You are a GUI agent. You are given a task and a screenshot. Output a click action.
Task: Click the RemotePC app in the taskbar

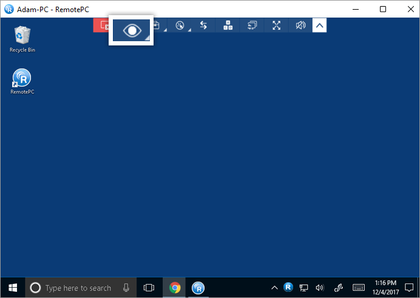click(198, 288)
